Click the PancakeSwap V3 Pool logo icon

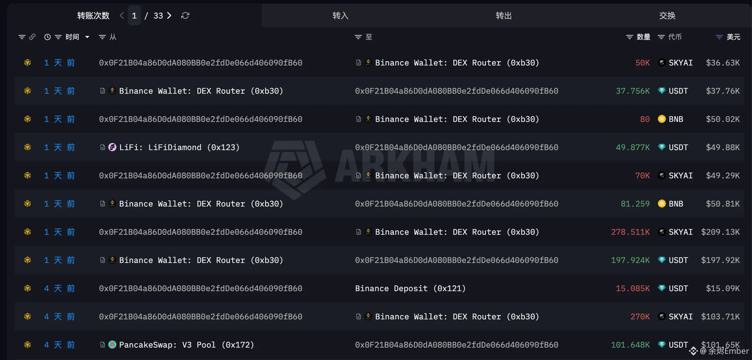tap(112, 345)
